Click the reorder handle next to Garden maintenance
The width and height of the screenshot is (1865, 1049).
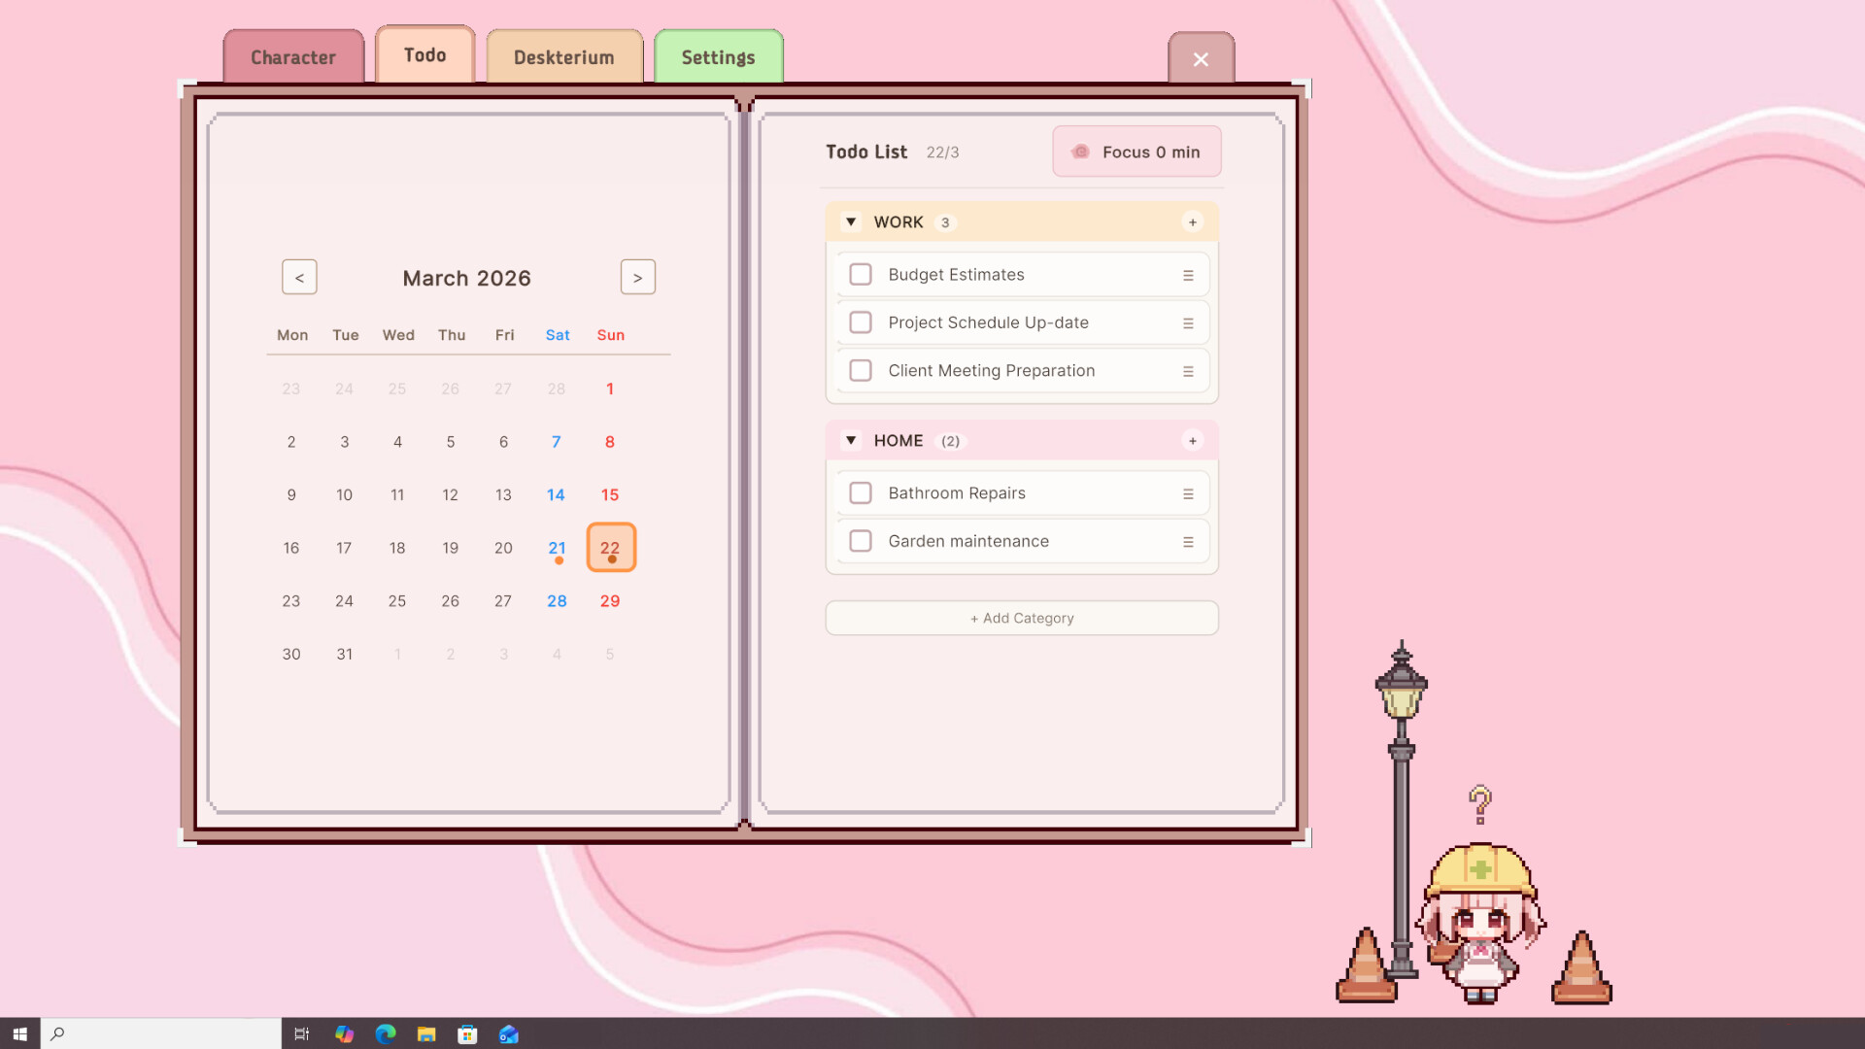(x=1188, y=542)
